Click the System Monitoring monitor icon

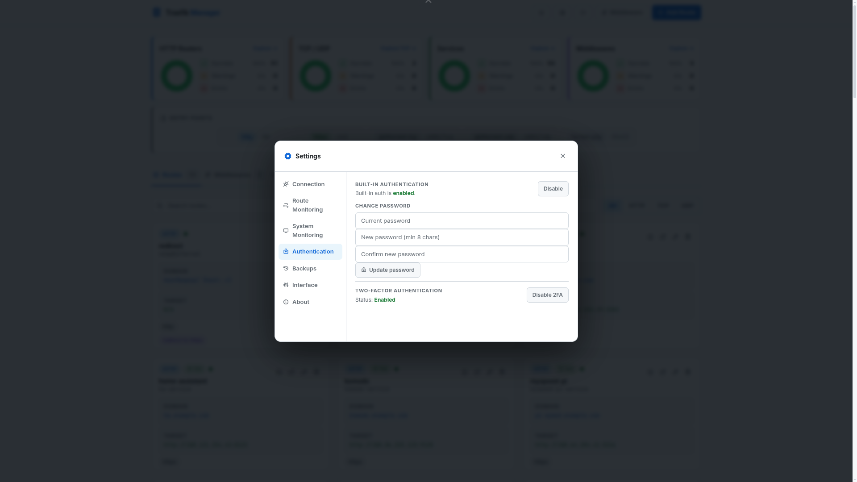(286, 231)
